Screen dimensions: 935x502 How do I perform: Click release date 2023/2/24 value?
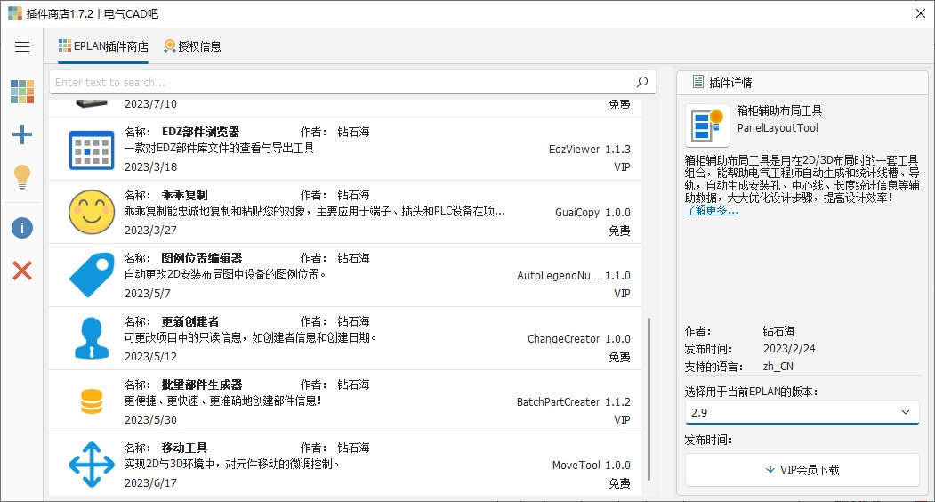click(789, 349)
